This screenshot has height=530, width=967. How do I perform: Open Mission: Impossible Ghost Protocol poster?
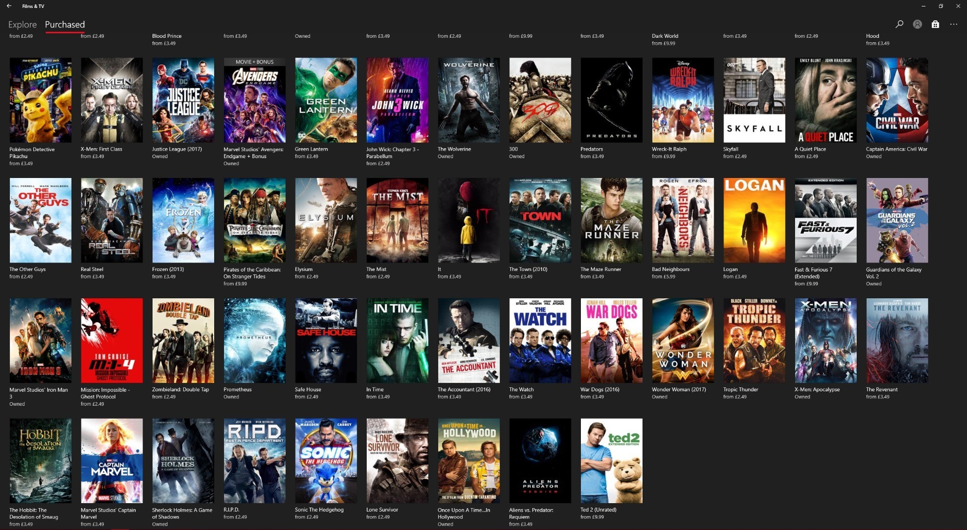pyautogui.click(x=112, y=341)
